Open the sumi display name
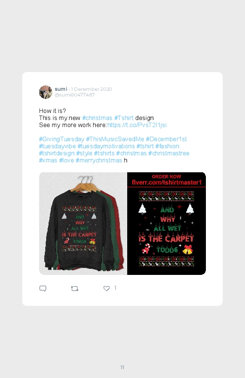Screen dimensions: 245x378 pos(61,89)
